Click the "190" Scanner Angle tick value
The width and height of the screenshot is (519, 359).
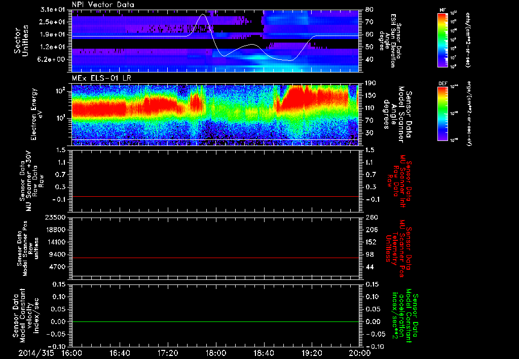(x=370, y=83)
